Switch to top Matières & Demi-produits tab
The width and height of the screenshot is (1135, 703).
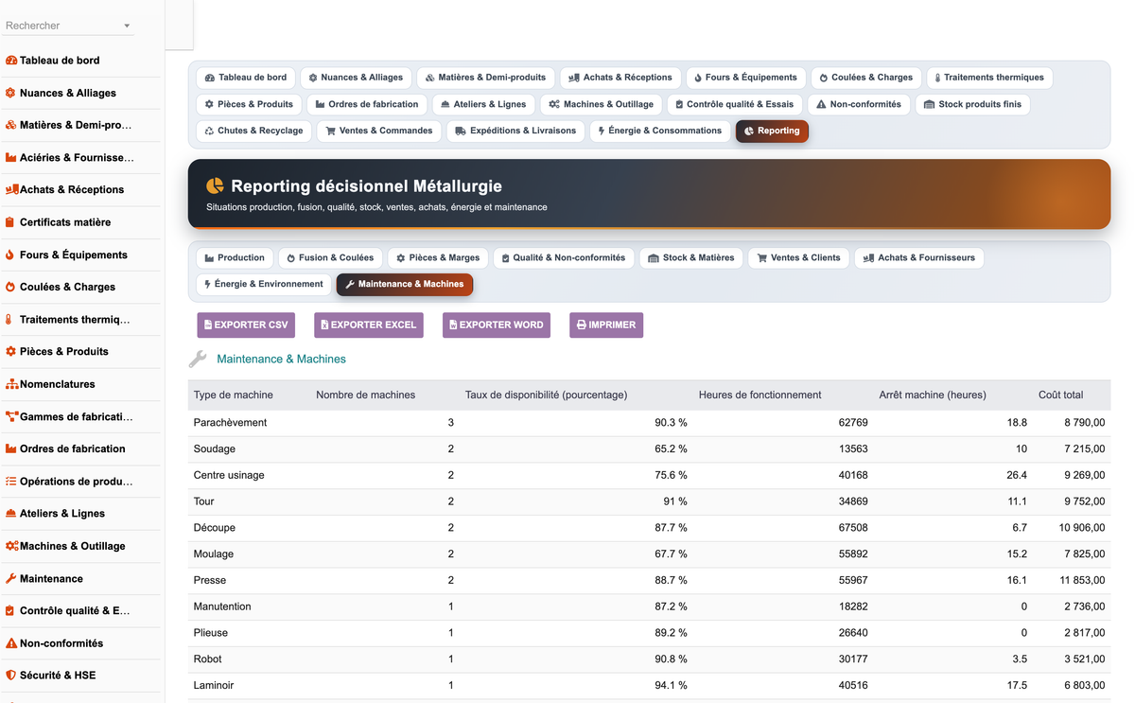485,78
